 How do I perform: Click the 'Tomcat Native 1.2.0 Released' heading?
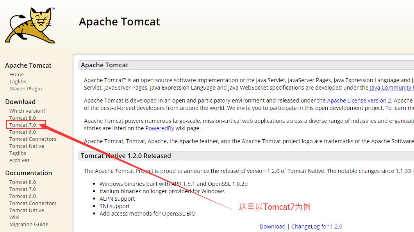(126, 156)
